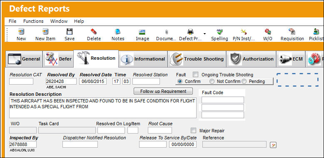The width and height of the screenshot is (324, 158).
Task: Click the Fault Code label
Action: tap(213, 92)
